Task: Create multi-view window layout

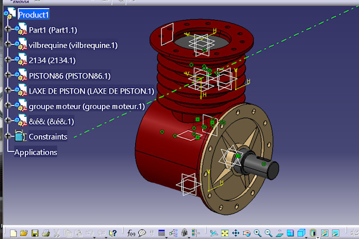Action: tap(290, 233)
